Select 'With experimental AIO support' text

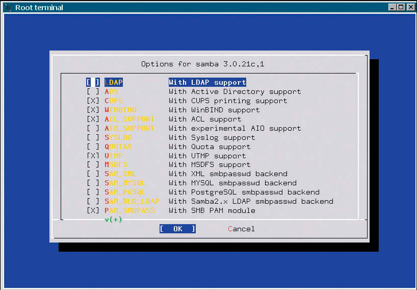[x=235, y=128]
